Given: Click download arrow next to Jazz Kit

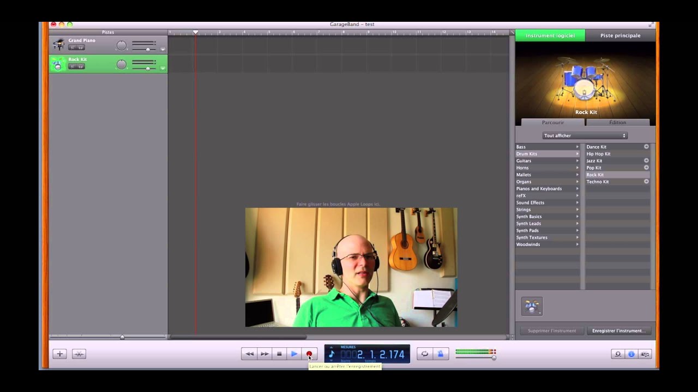Looking at the screenshot, I should 646,161.
